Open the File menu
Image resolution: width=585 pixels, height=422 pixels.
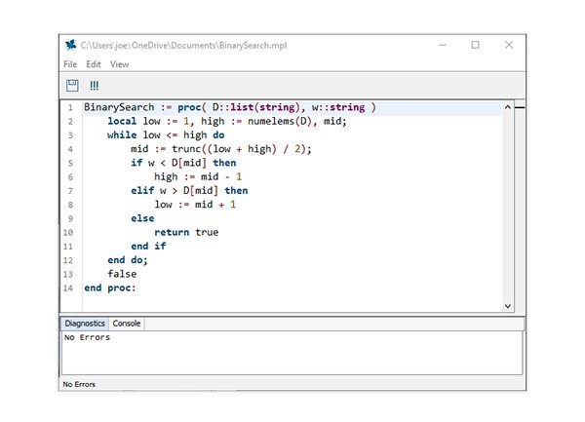pyautogui.click(x=70, y=64)
